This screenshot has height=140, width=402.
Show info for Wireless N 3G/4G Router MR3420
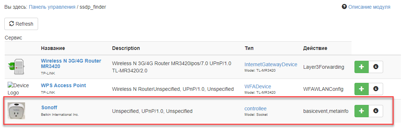click(376, 67)
